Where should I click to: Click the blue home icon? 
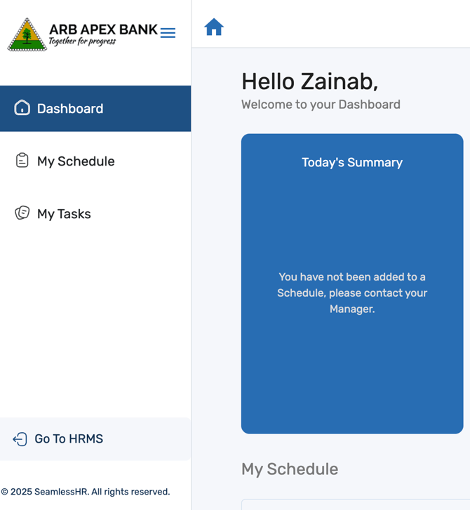click(214, 27)
